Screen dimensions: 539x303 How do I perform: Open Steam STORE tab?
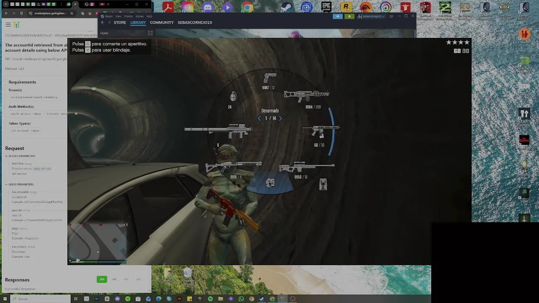tap(120, 22)
